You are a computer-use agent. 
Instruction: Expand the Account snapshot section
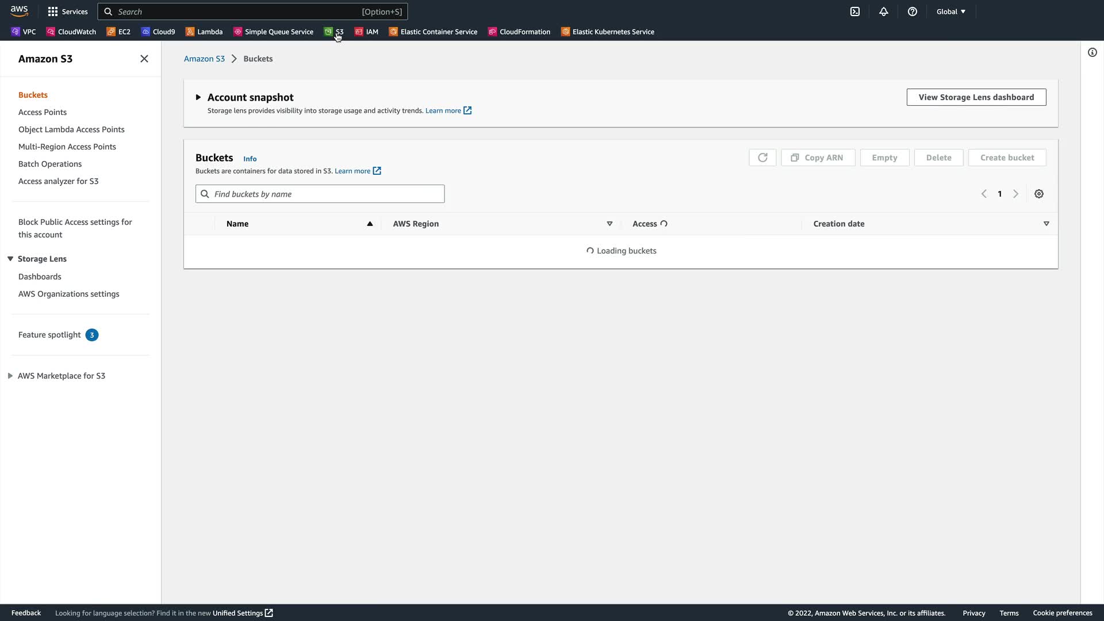(x=198, y=97)
